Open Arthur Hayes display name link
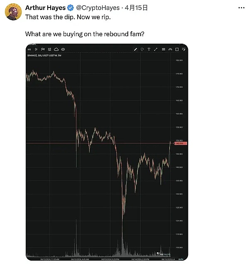 [x=45, y=8]
